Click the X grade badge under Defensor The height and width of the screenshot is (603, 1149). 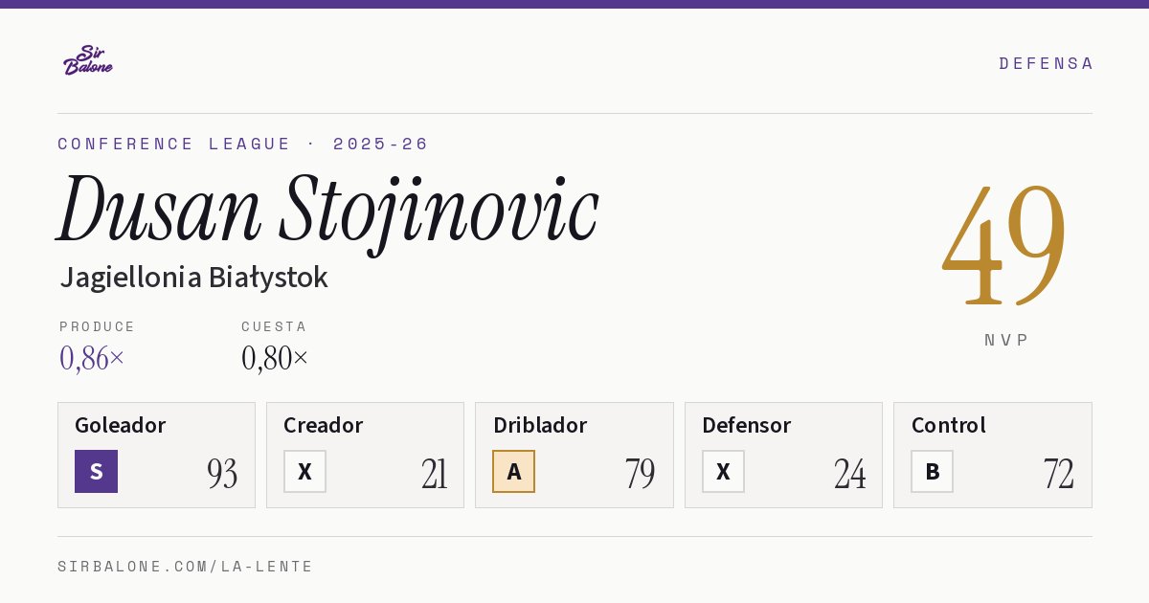pos(723,471)
